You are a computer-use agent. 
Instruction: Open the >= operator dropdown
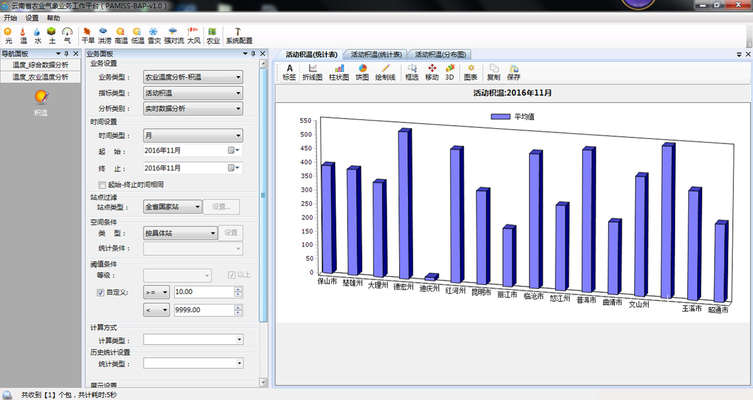pyautogui.click(x=156, y=292)
